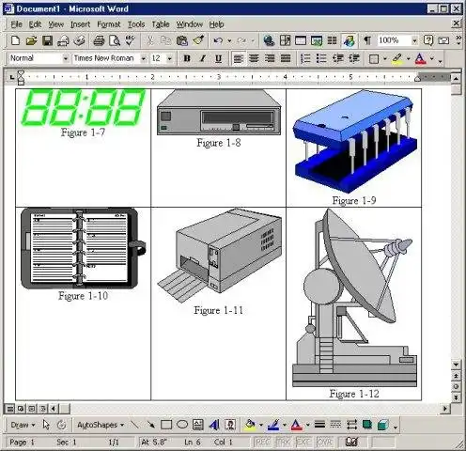The width and height of the screenshot is (466, 451).
Task: Select the Rectangle drawing tool
Action: pyautogui.click(x=166, y=425)
